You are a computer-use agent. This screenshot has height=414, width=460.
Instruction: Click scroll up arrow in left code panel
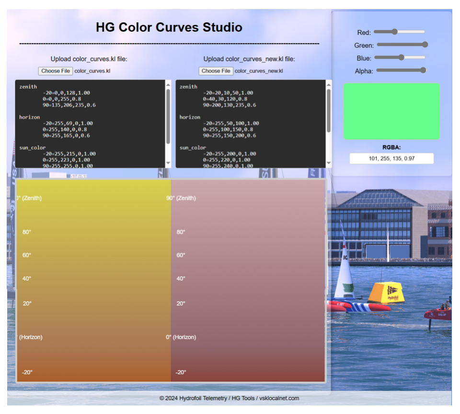pyautogui.click(x=168, y=85)
